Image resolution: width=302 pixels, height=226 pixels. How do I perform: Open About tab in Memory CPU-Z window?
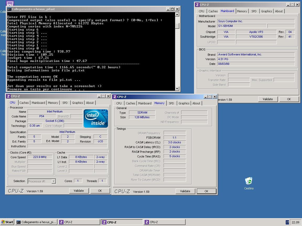click(x=196, y=103)
